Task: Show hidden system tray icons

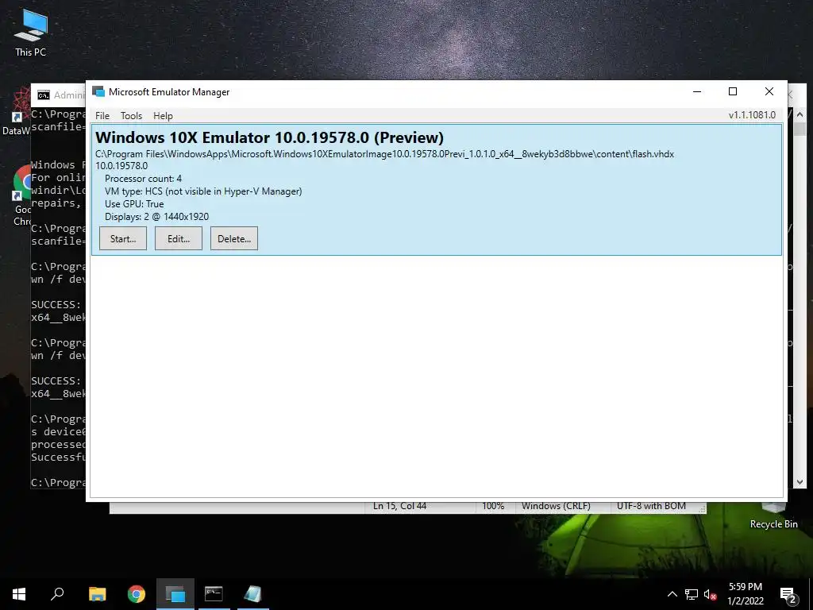Action: pos(672,594)
